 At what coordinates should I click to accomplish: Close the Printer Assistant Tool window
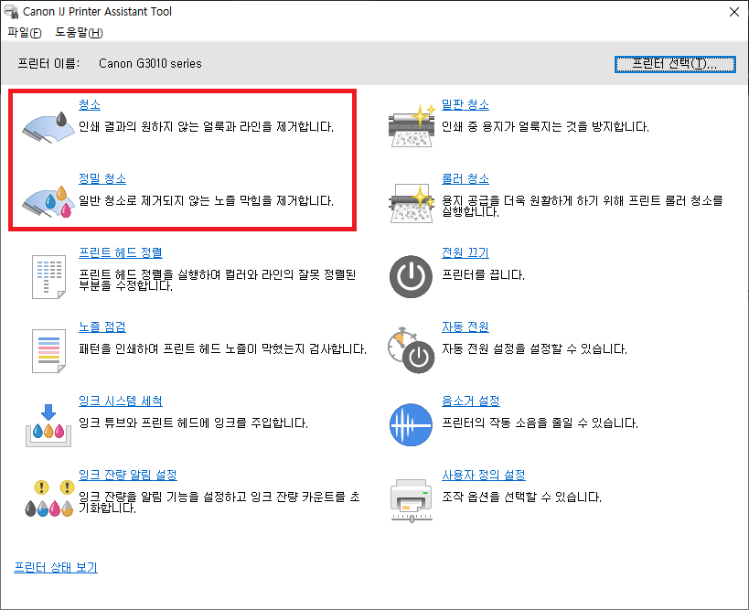(x=734, y=12)
